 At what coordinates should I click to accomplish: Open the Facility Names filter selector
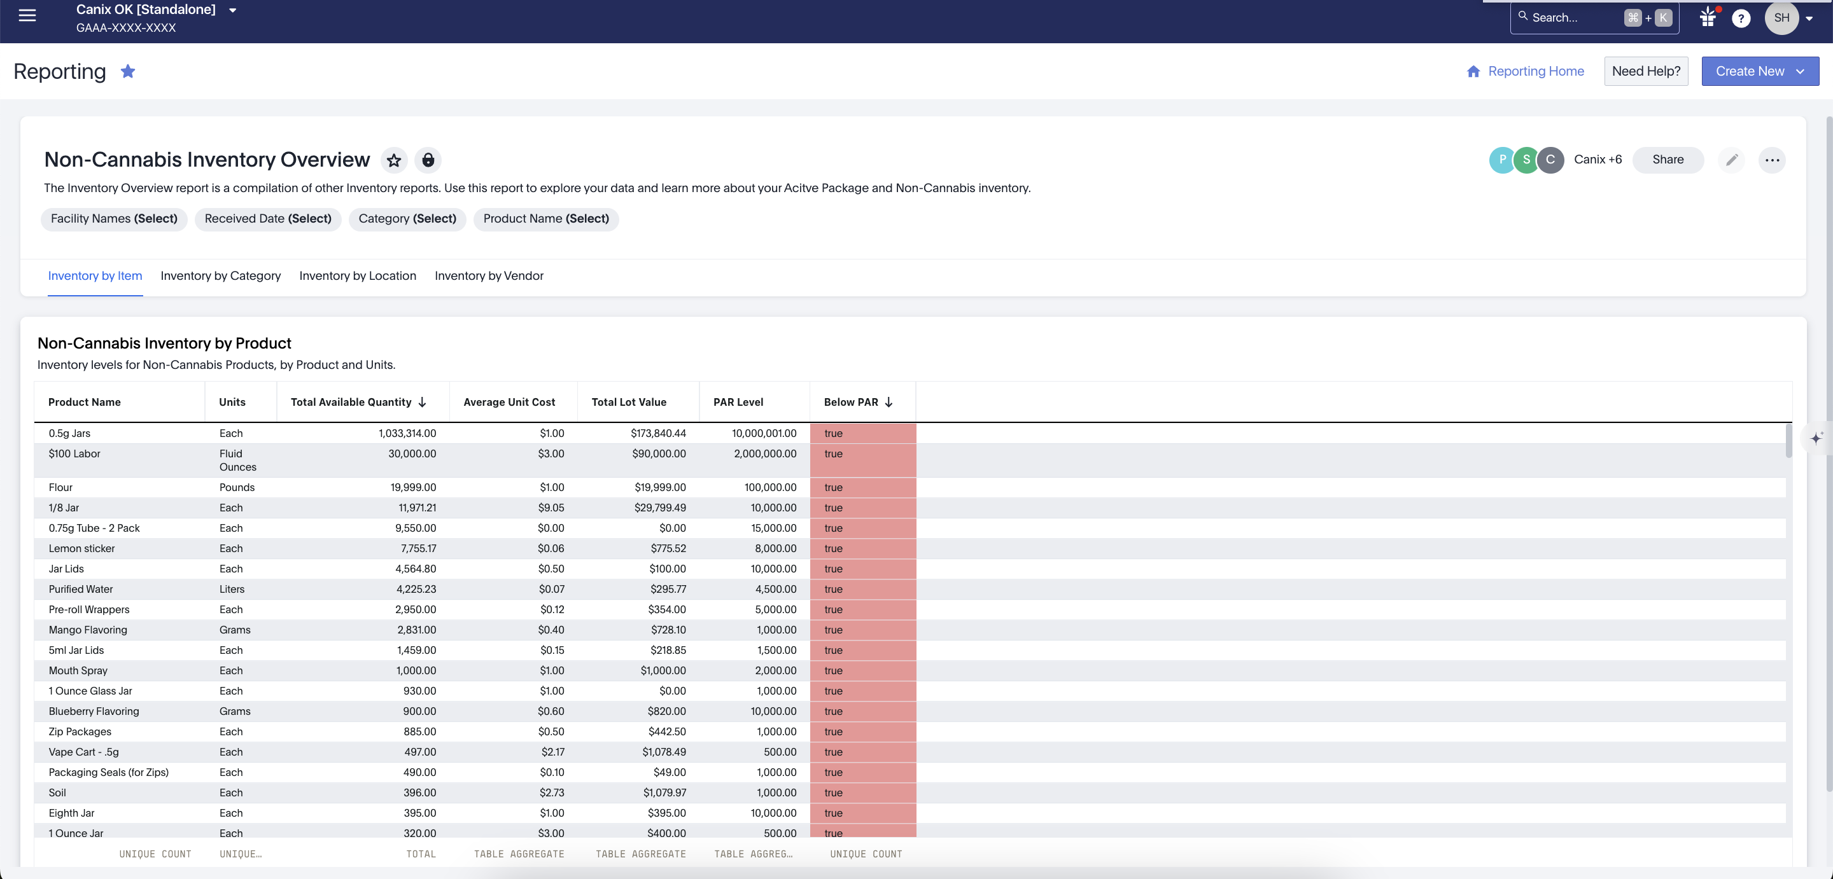(x=114, y=218)
